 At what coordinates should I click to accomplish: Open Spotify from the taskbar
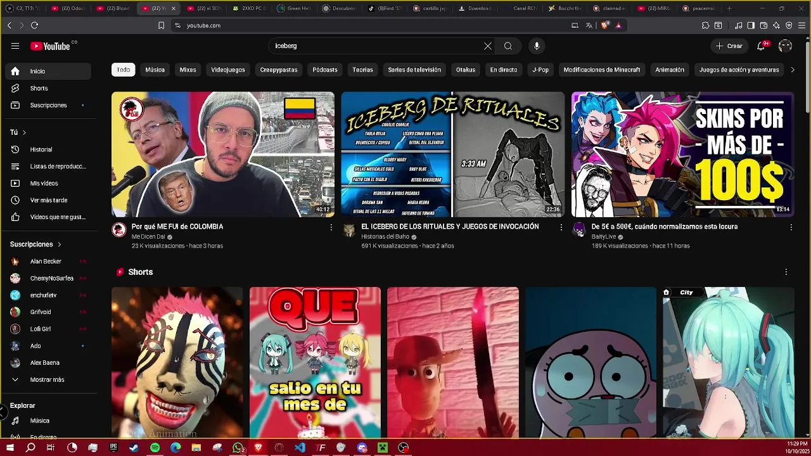pos(155,448)
